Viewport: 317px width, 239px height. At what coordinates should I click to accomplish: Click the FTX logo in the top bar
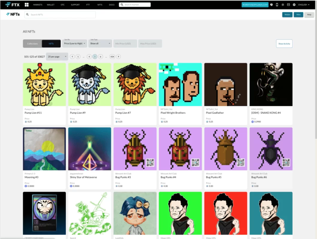pyautogui.click(x=13, y=5)
